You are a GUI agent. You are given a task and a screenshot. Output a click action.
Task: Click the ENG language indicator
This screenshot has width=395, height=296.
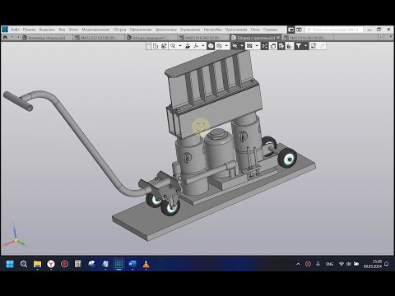point(329,264)
